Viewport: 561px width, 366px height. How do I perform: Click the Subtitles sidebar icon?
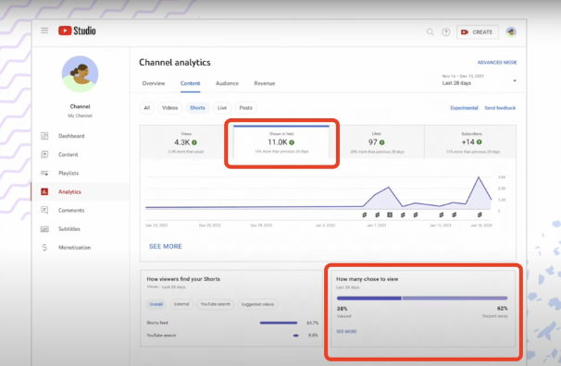[44, 229]
